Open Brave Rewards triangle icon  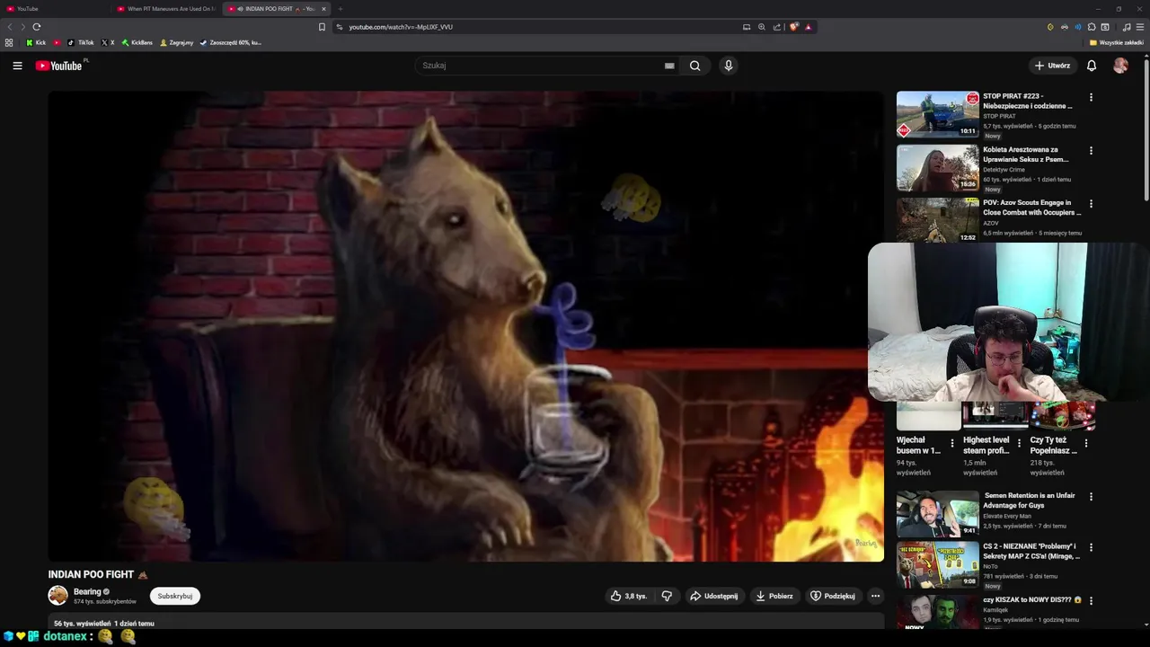point(809,27)
